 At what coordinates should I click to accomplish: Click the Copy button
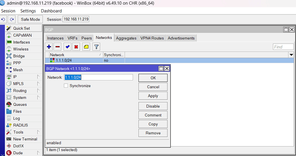pos(153,124)
